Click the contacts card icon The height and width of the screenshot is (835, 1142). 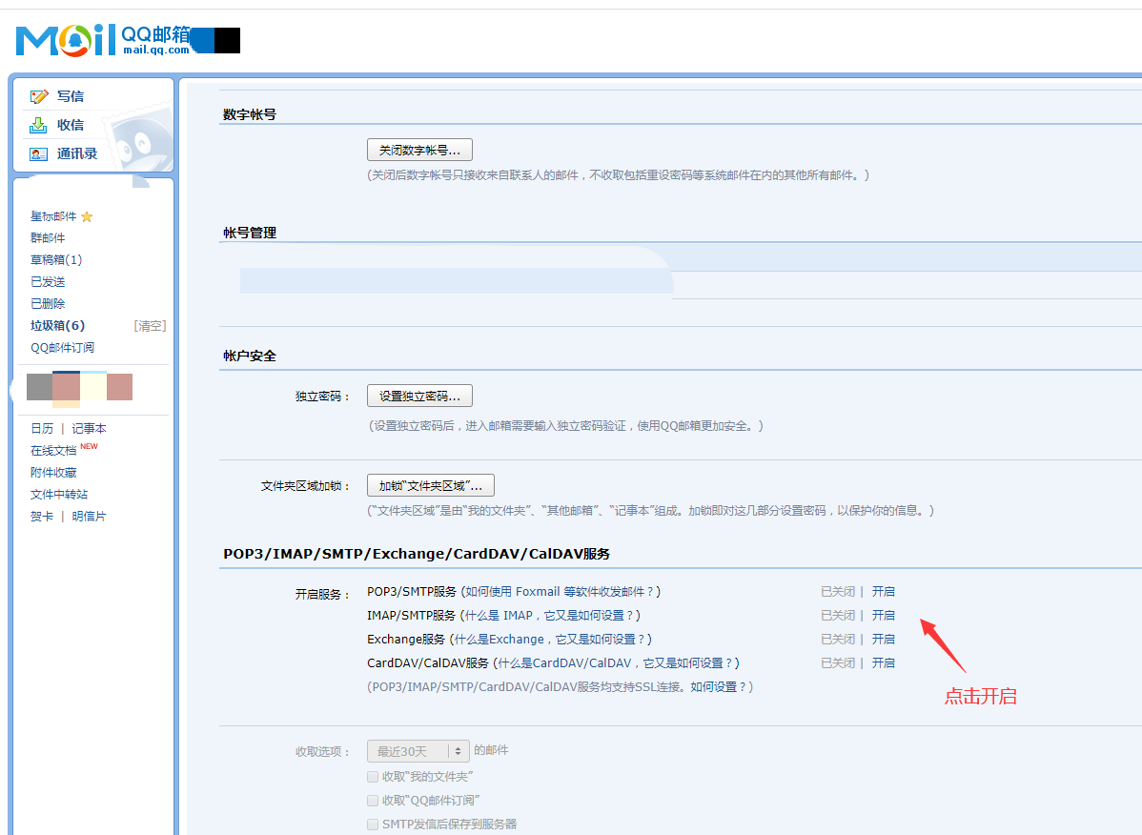pyautogui.click(x=38, y=153)
